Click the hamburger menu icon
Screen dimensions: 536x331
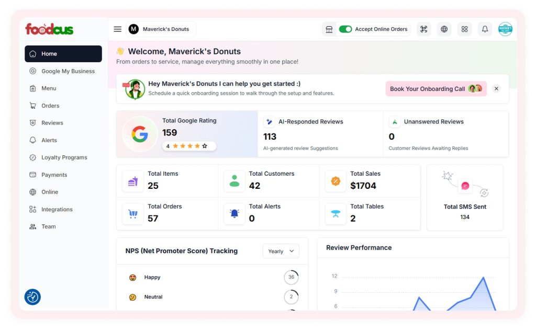coord(118,29)
